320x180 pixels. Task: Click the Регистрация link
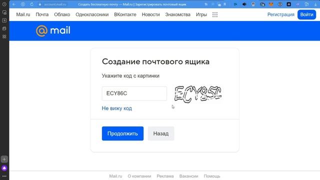[281, 14]
